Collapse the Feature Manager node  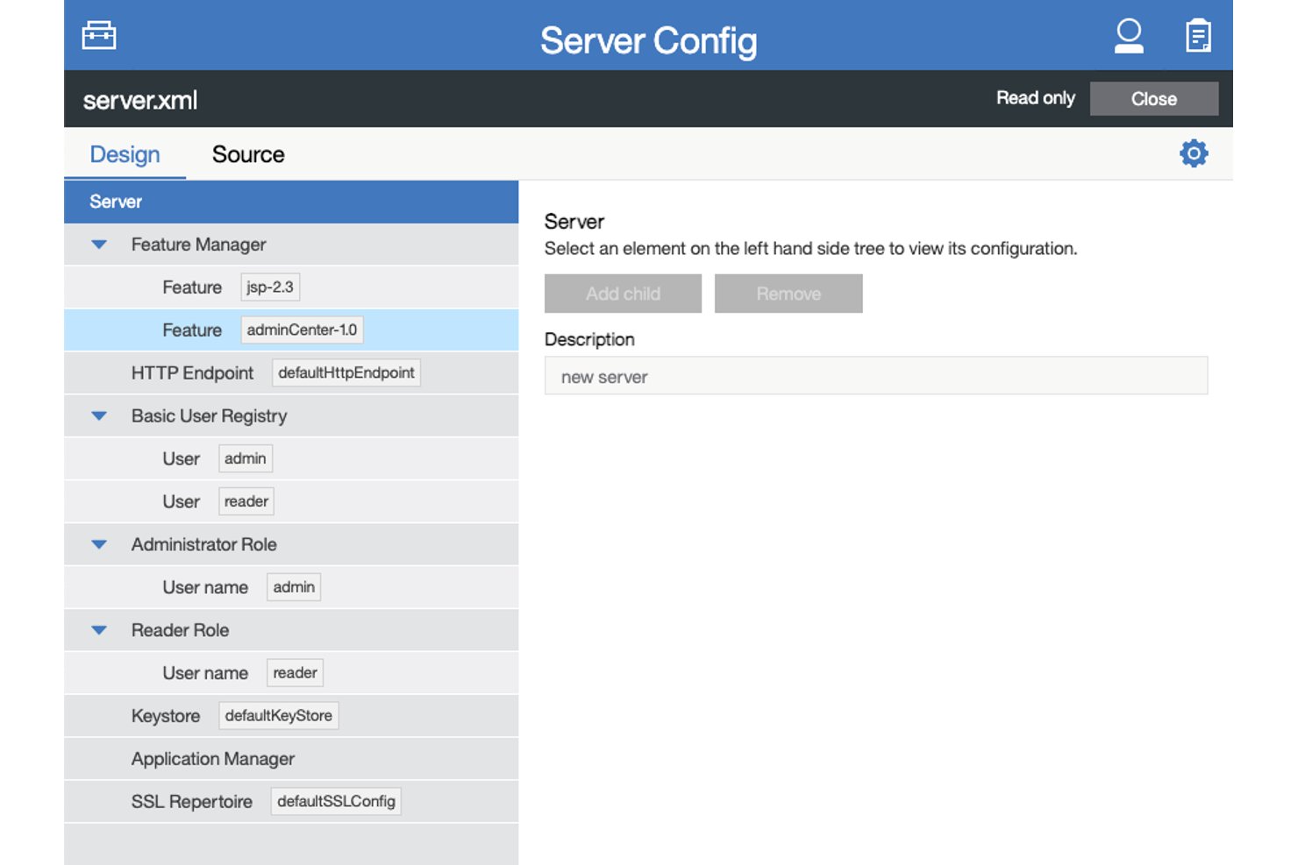[x=99, y=245]
